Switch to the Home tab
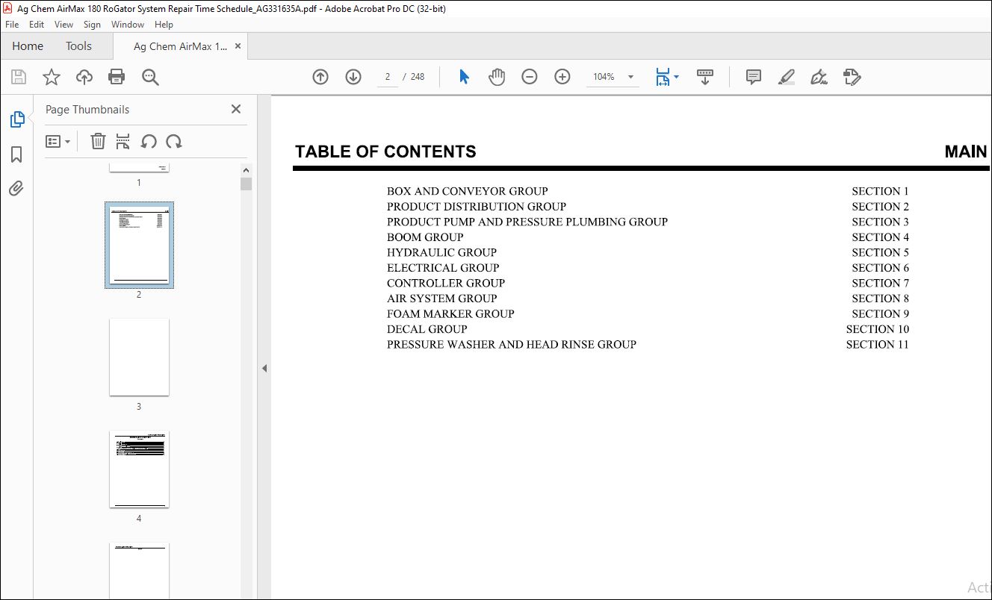The height and width of the screenshot is (600, 992). point(28,46)
